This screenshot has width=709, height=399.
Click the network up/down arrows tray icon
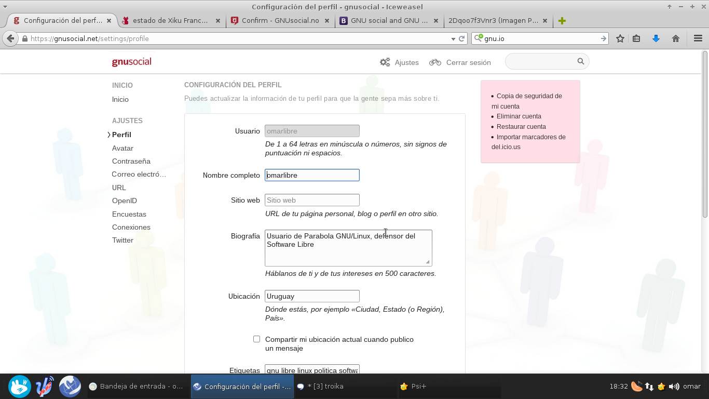649,387
